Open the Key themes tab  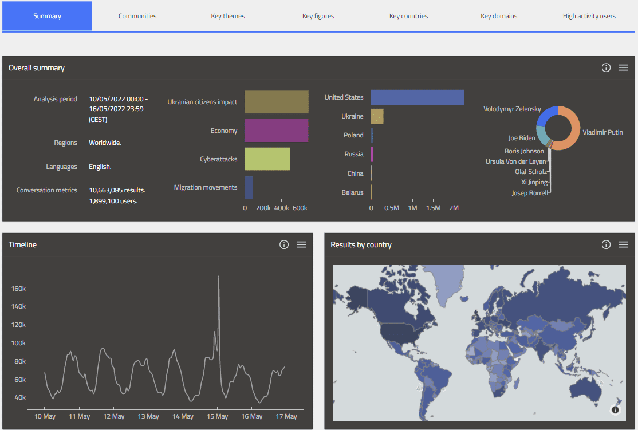coord(228,16)
